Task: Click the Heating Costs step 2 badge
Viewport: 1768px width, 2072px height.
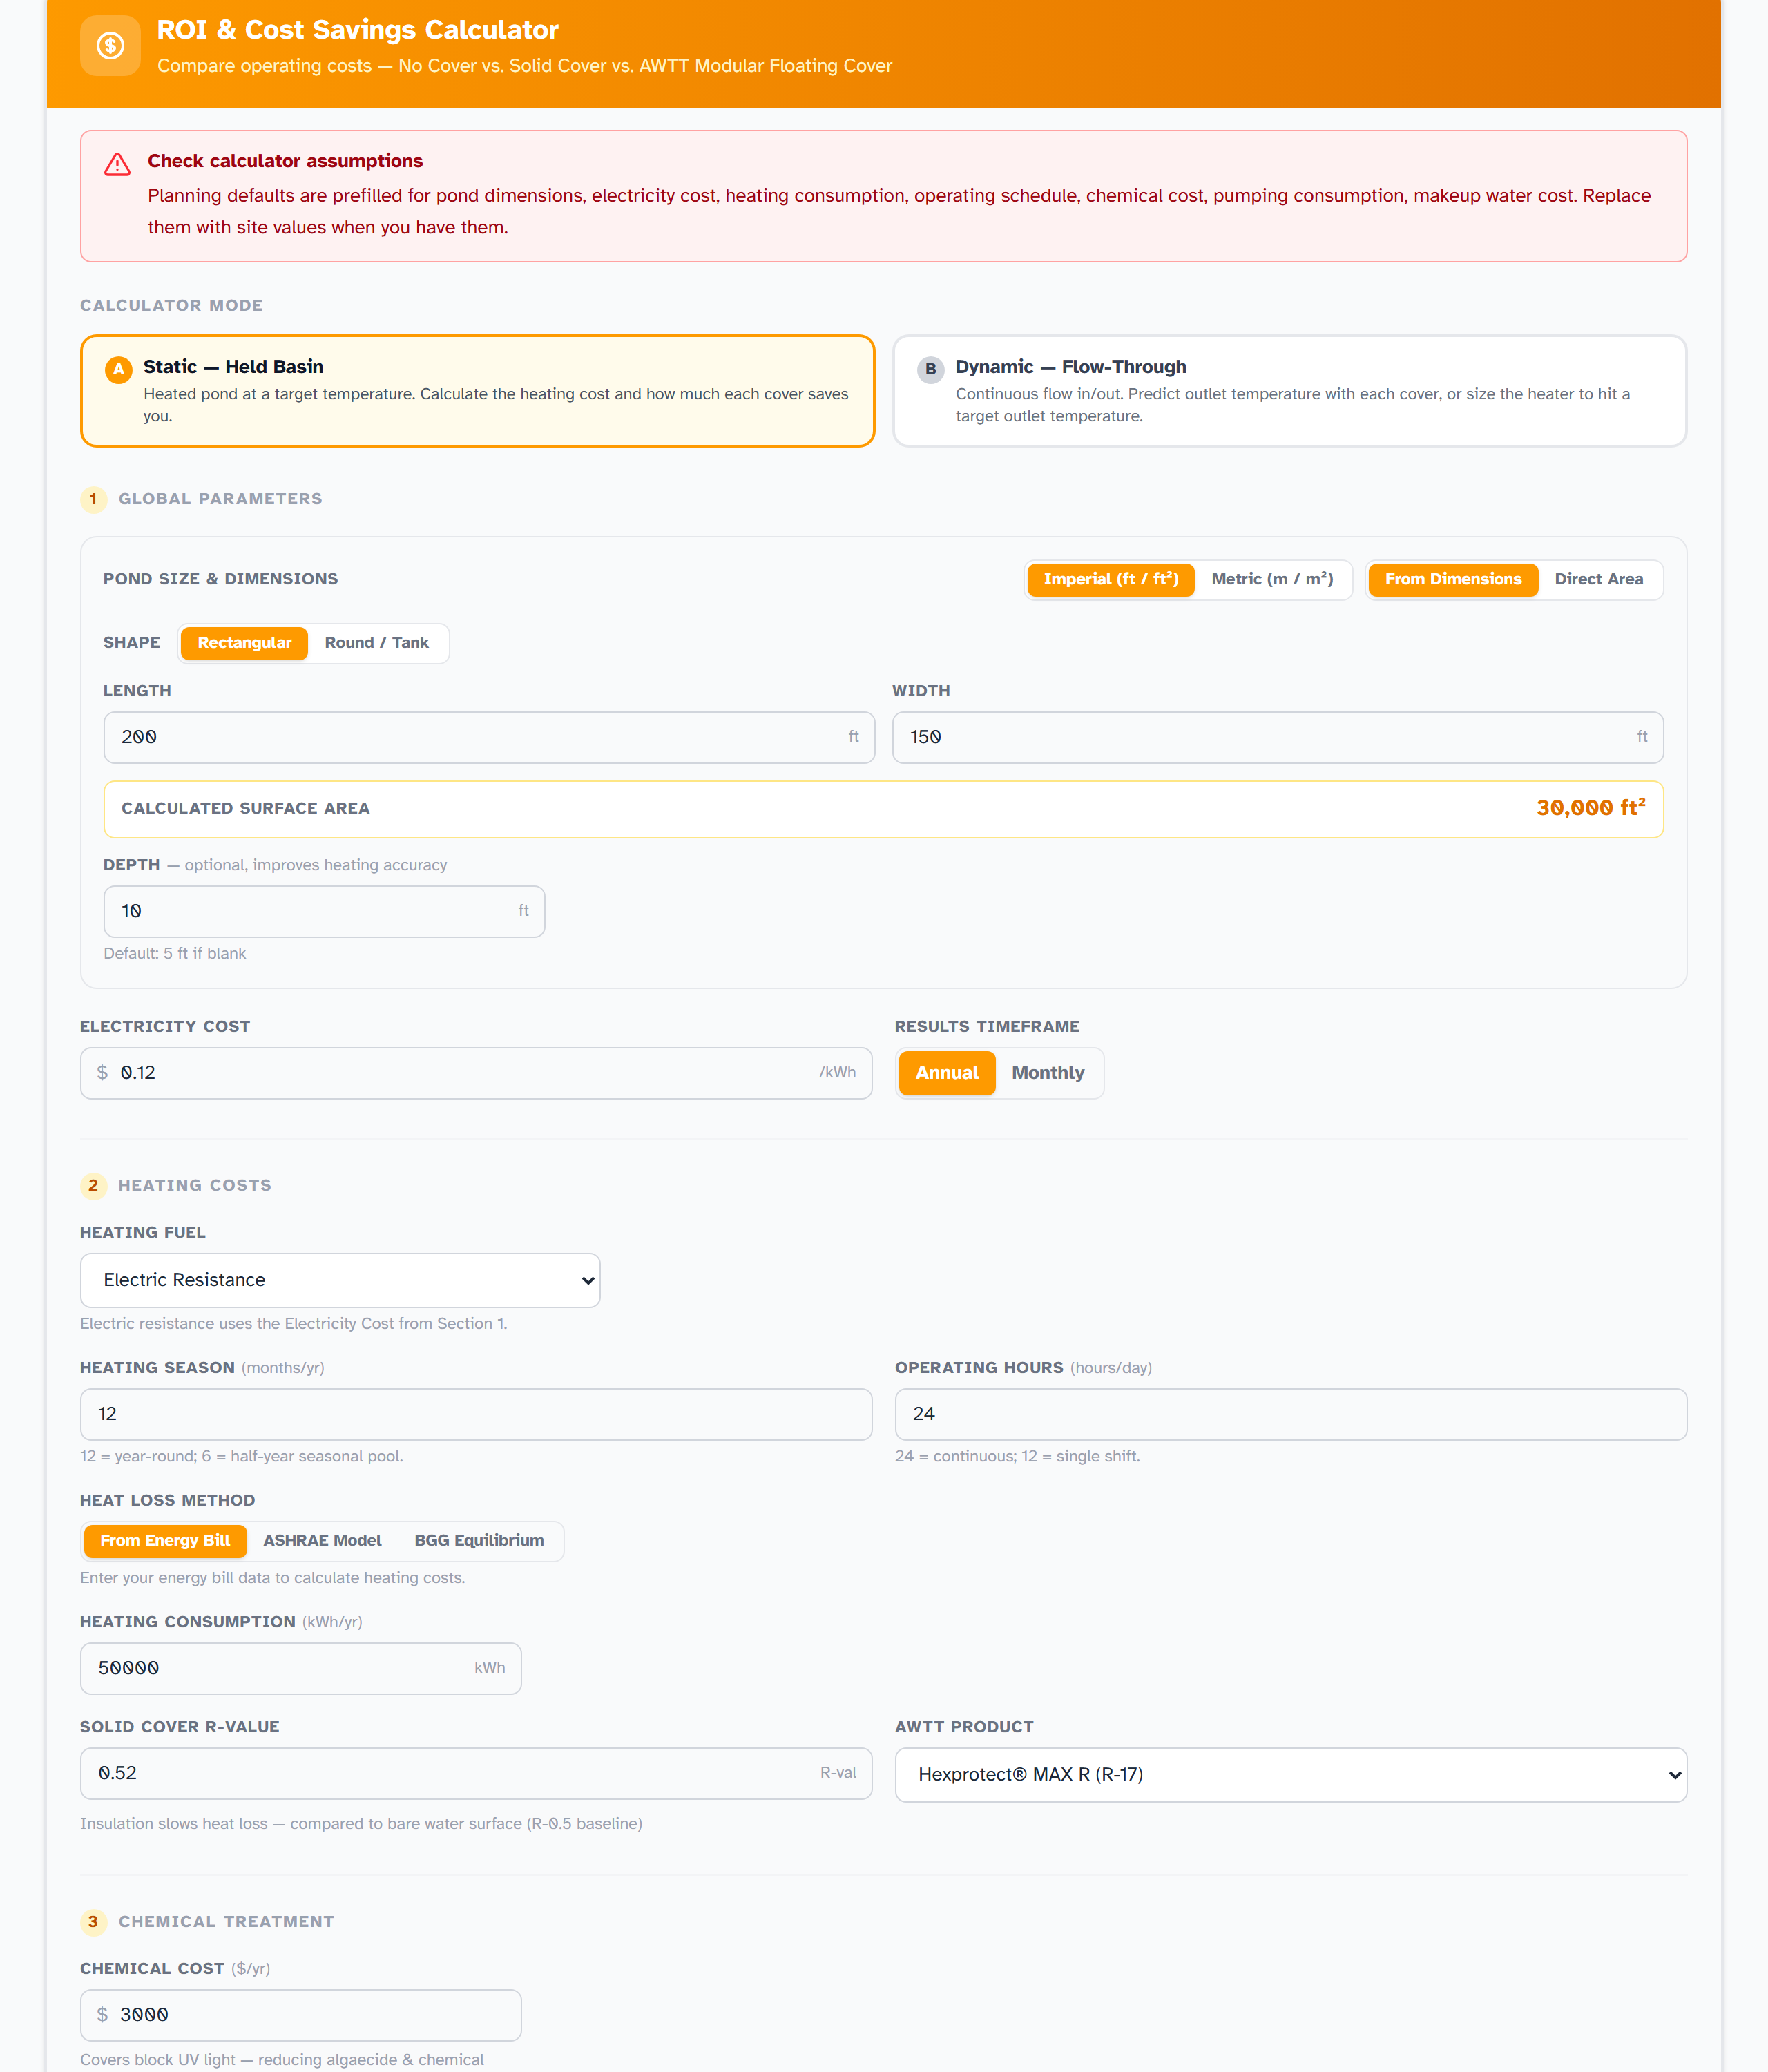Action: pos(93,1185)
